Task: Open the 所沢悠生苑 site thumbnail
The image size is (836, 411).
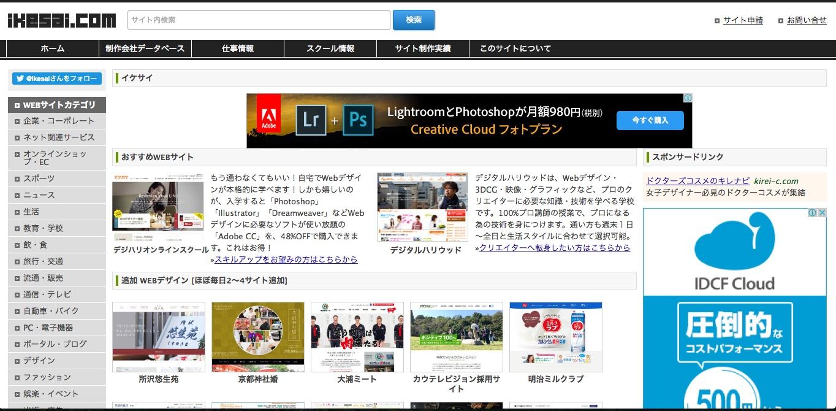Action: (159, 337)
